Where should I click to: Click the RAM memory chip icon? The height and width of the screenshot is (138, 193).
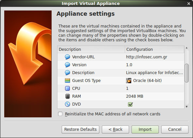(67, 96)
